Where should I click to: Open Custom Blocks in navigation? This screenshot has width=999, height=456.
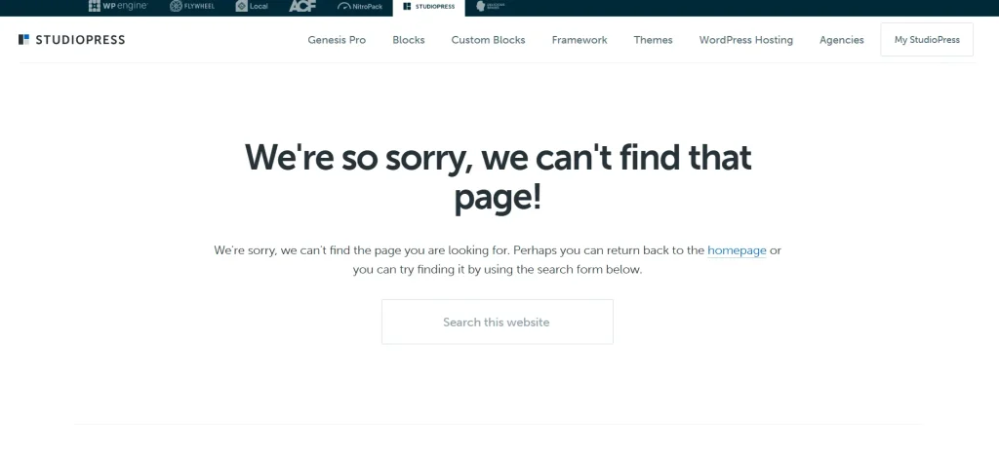tap(488, 39)
